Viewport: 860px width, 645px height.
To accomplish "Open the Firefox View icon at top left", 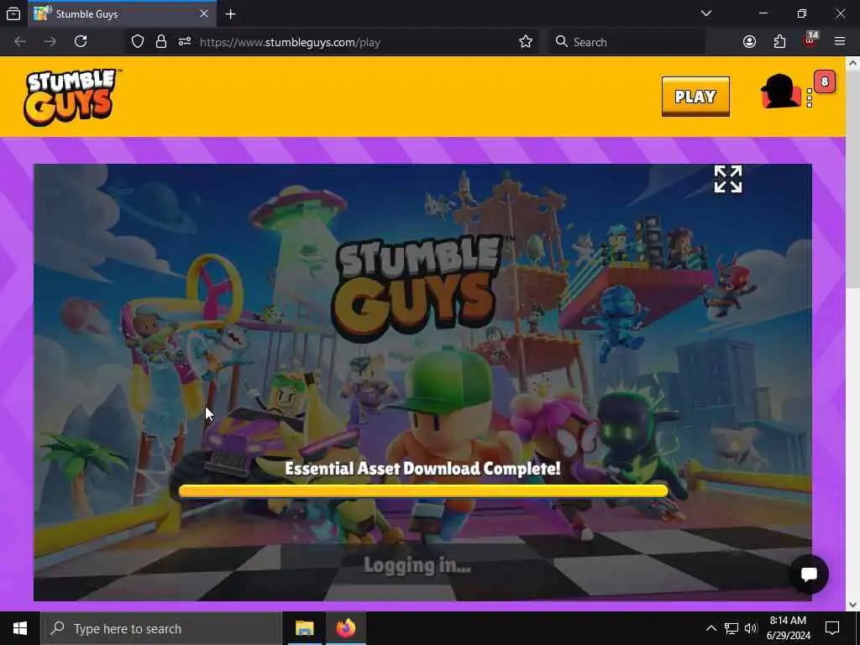I will coord(13,14).
